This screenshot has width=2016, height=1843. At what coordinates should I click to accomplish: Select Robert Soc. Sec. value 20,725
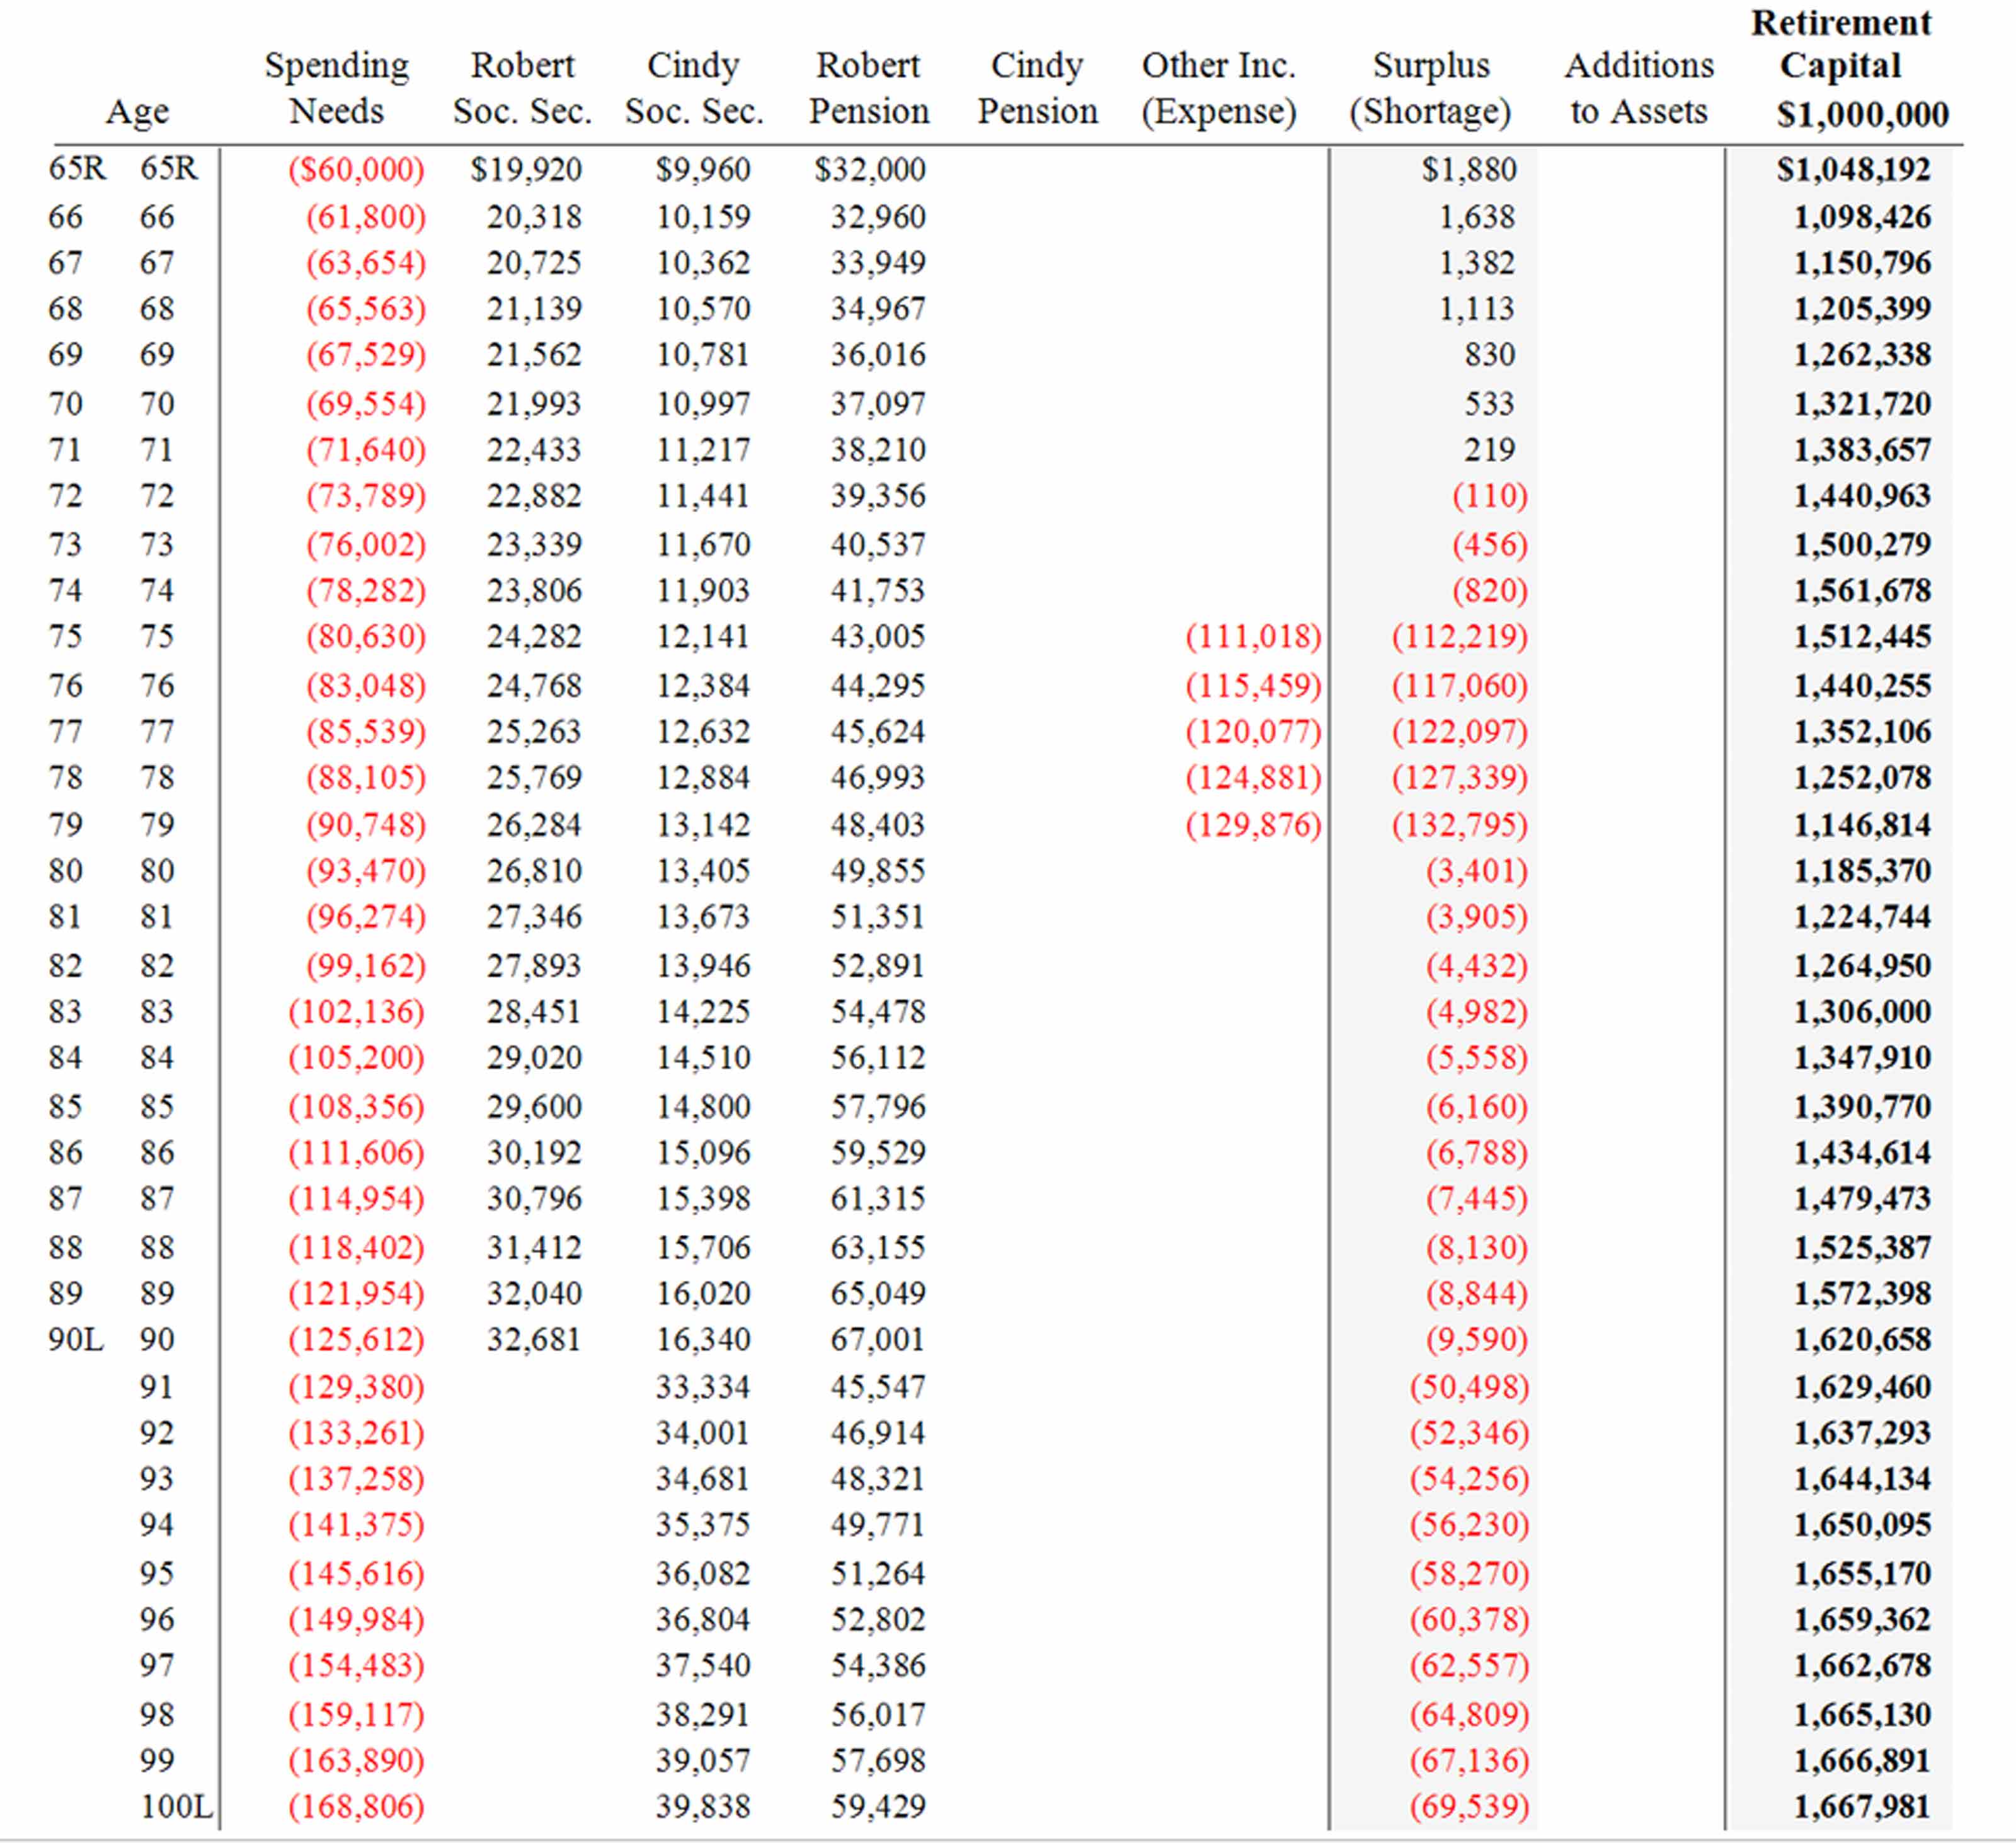[x=534, y=263]
